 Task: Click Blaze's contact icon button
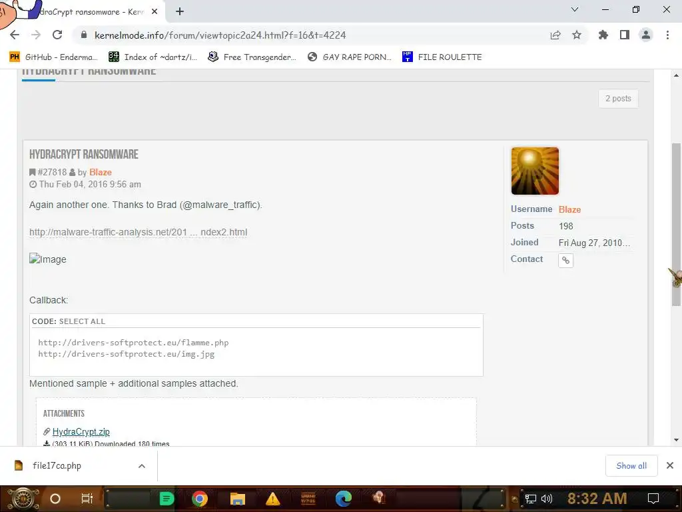click(x=565, y=261)
